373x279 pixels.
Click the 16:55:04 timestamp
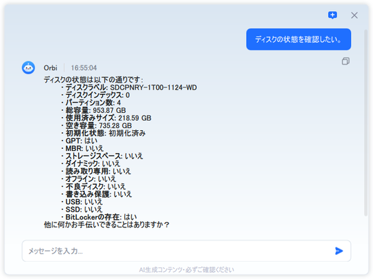pos(84,68)
